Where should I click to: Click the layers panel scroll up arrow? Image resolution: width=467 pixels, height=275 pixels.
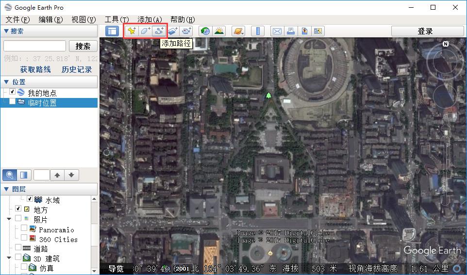[x=94, y=199]
